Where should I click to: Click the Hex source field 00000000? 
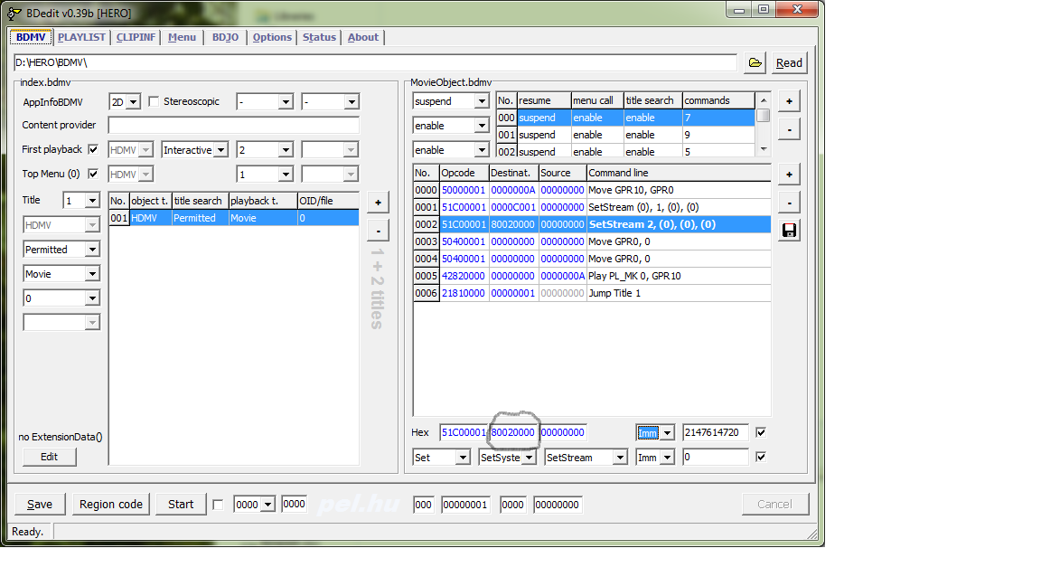click(563, 432)
